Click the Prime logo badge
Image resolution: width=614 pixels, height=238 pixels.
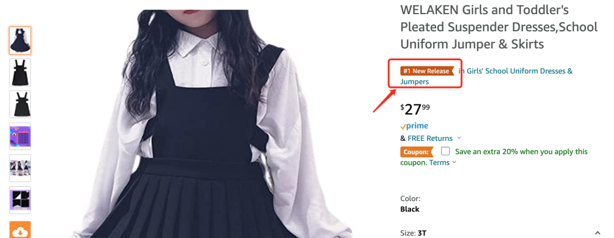pyautogui.click(x=414, y=126)
